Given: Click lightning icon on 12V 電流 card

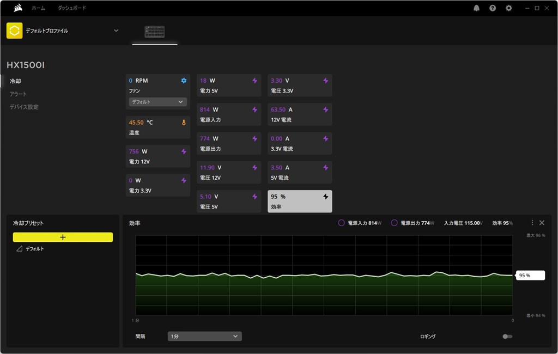Looking at the screenshot, I should [326, 109].
